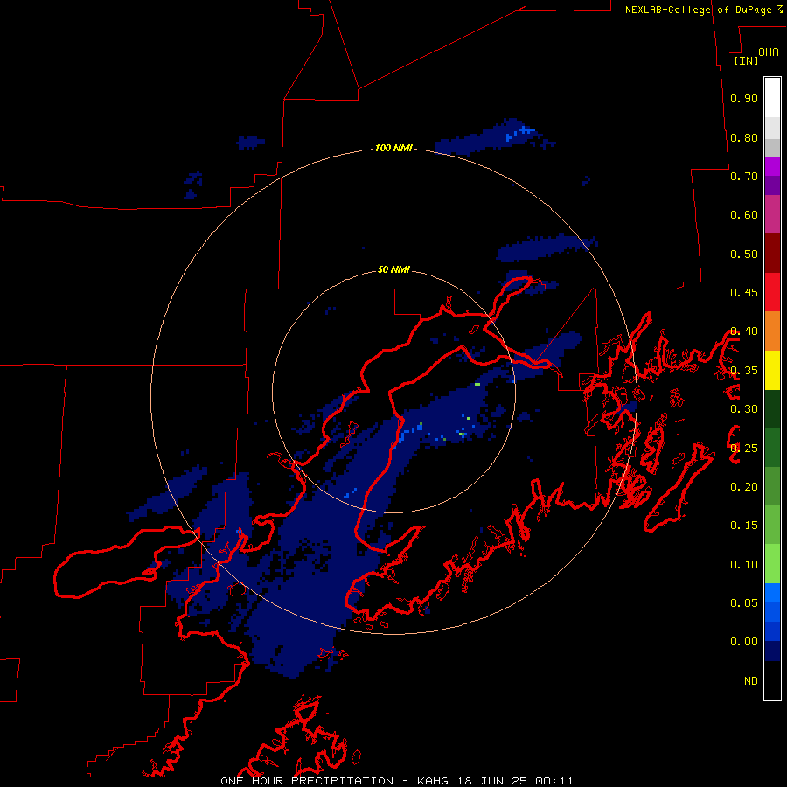This screenshot has height=787, width=787.
Task: Click the 0.10 legend value
Action: pyautogui.click(x=744, y=565)
